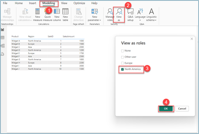Image resolution: width=199 pixels, height=134 pixels.
Task: Click the Region column header
Action: click(31, 37)
